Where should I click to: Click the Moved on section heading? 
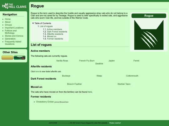[x=36, y=87]
